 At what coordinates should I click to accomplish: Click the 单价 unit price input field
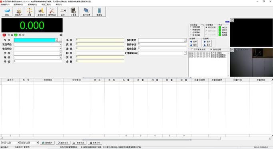click(x=38, y=61)
